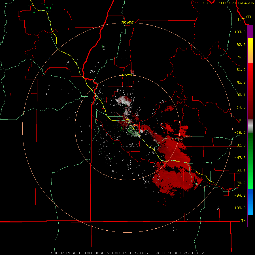Click the -78.7 legend value
Image resolution: width=255 pixels, height=255 pixels.
[x=240, y=183]
